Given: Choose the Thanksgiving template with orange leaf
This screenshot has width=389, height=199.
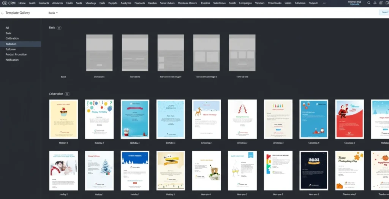Looking at the screenshot, I should [x=349, y=171].
